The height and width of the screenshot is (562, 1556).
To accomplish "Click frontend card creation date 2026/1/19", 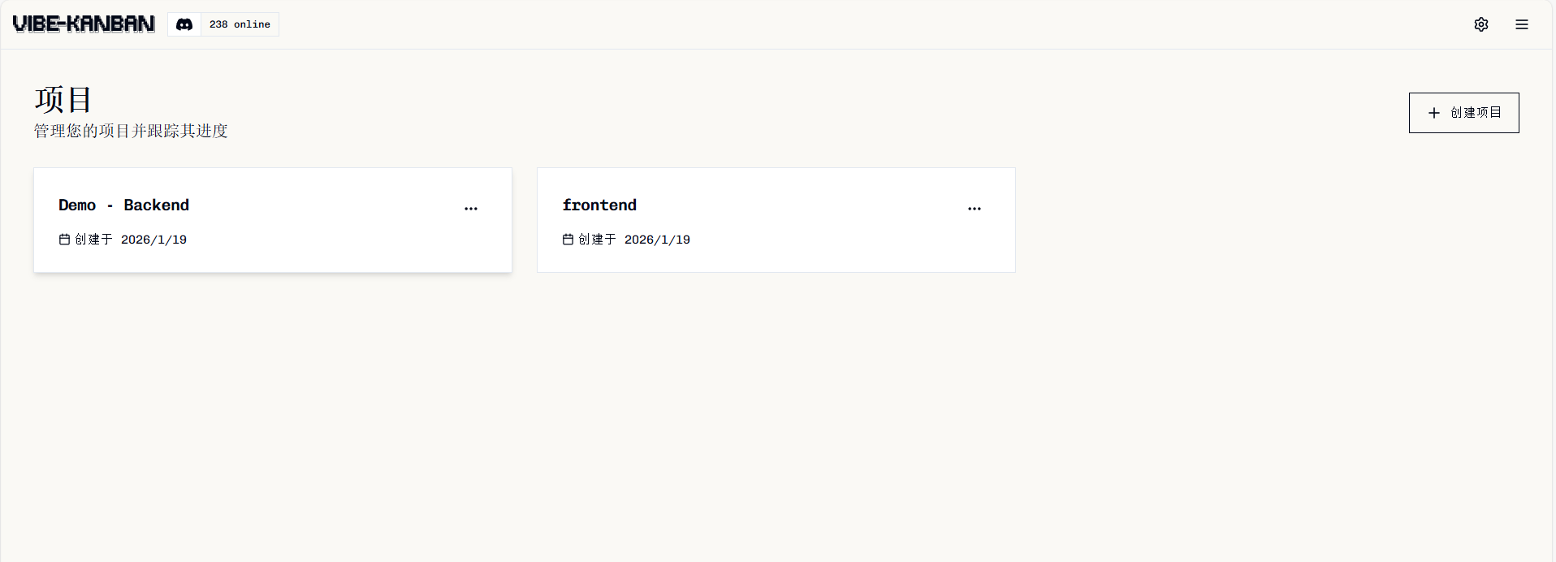I will (x=657, y=240).
